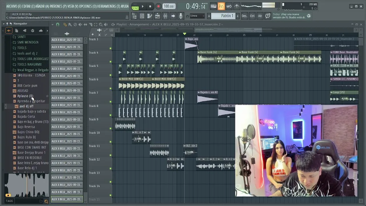Open the Piano roll icon
This screenshot has height=206, width=366.
click(150, 16)
